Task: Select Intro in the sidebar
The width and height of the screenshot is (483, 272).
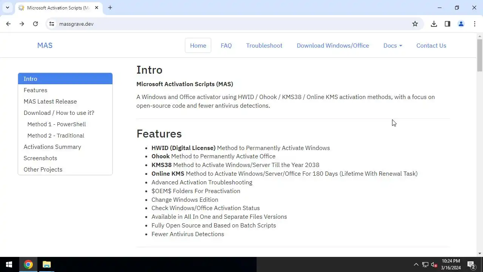Action: point(65,79)
